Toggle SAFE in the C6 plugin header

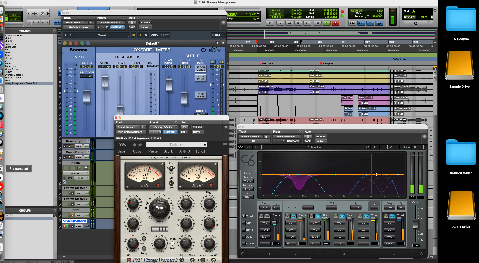308,141
